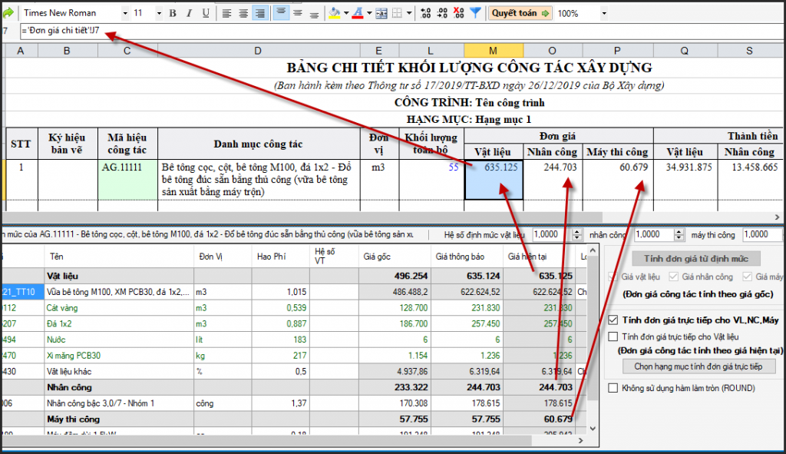Select the 'Cát vàng' material row
The width and height of the screenshot is (786, 454).
295,307
